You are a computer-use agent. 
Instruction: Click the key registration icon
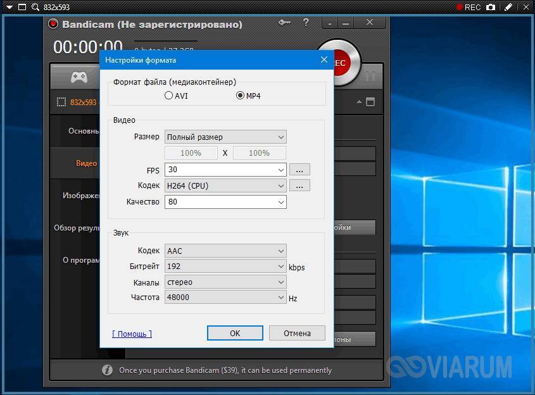coord(284,23)
